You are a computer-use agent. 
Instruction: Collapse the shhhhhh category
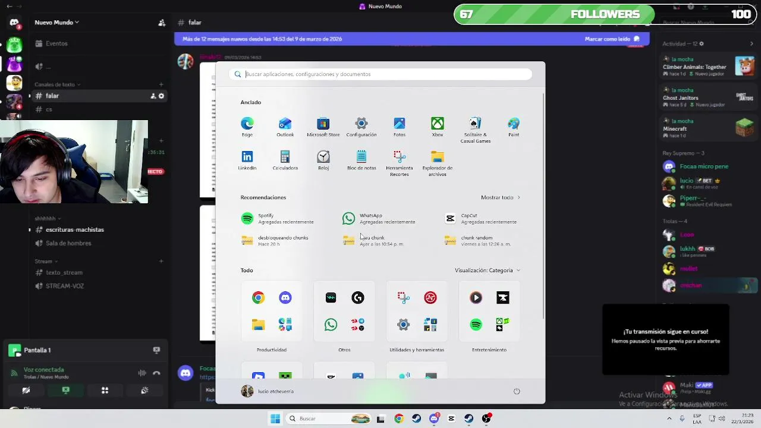coord(48,219)
